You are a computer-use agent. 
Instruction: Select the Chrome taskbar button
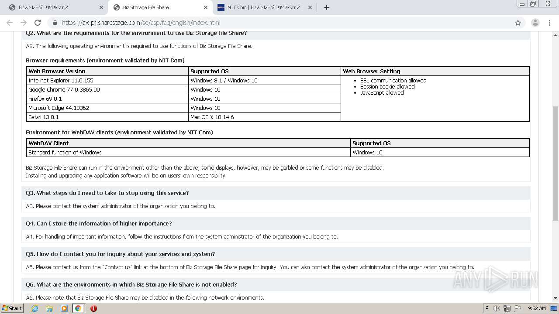pos(78,308)
